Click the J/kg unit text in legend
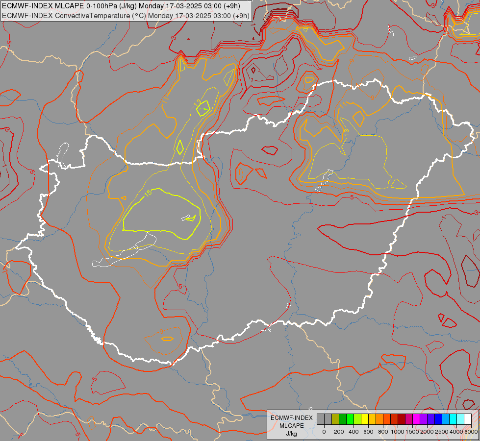Viewport: 480px width, 441px height. [291, 434]
